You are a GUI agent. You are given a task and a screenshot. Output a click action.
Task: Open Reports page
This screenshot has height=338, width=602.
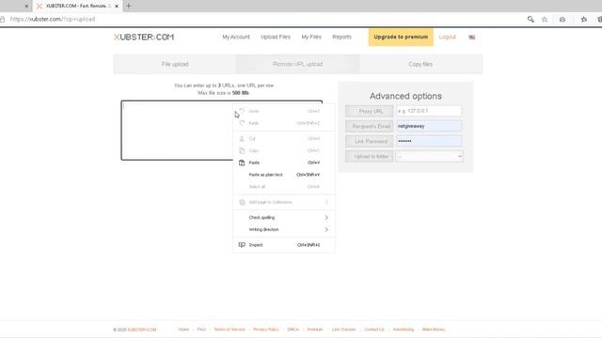(341, 37)
